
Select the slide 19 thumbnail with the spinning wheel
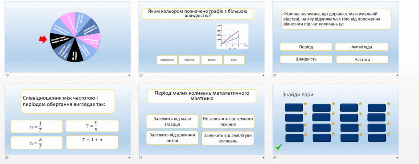68,37
